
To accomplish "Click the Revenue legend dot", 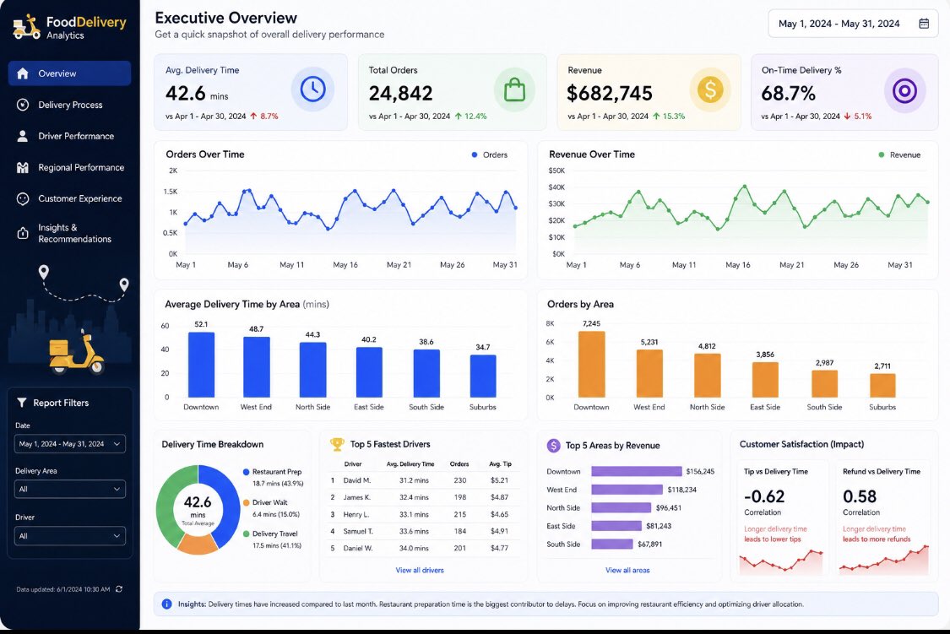I will tap(882, 155).
